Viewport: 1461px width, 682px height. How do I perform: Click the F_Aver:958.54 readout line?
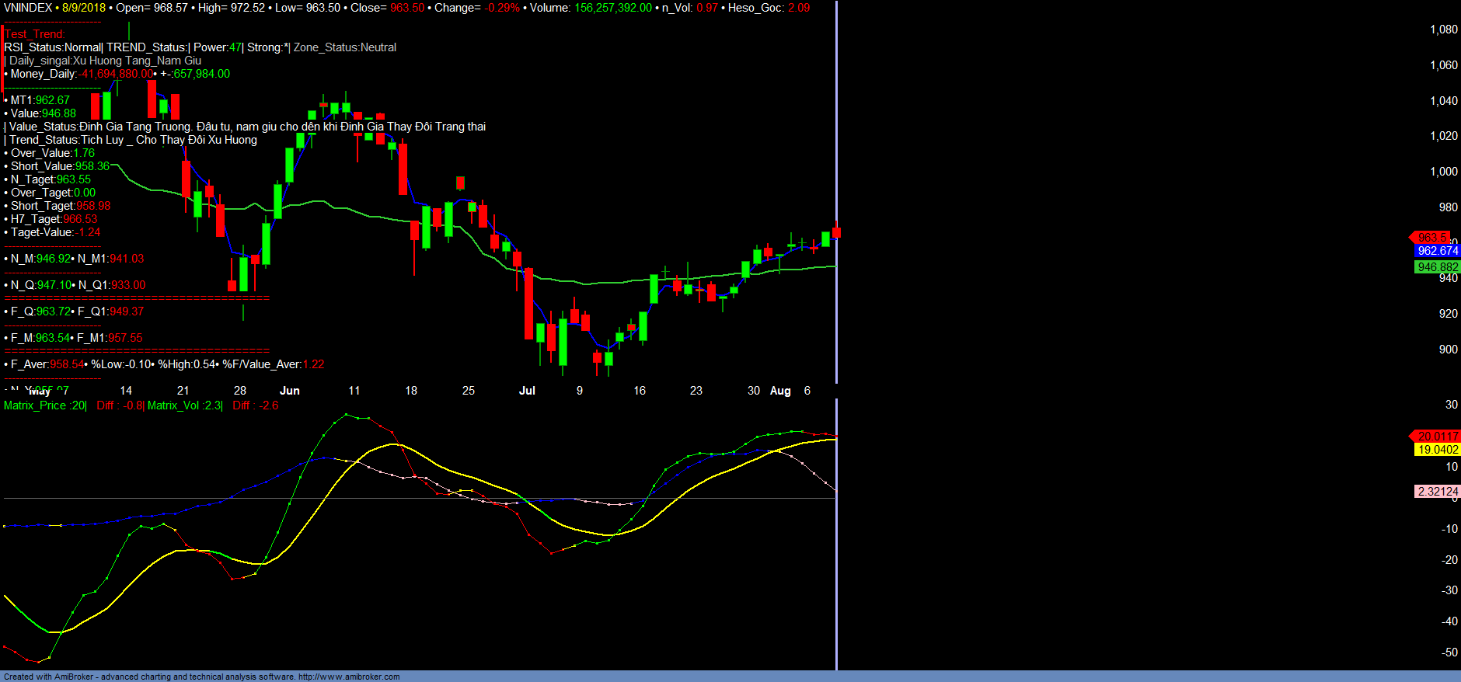click(47, 364)
